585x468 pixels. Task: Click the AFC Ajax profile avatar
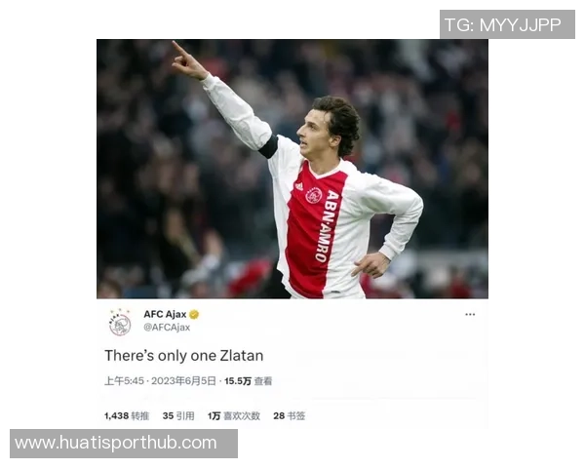[x=120, y=323]
